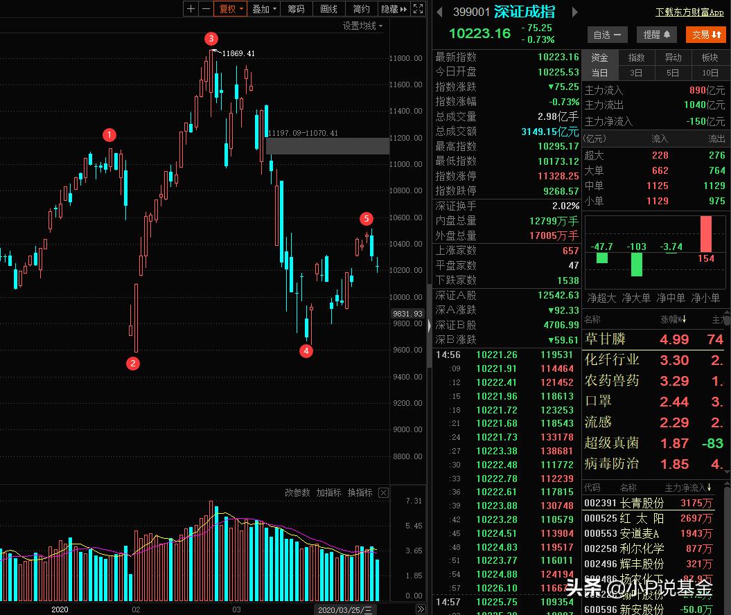Click the 11869.41 high price label
Screen dimensions: 731x615
point(238,53)
